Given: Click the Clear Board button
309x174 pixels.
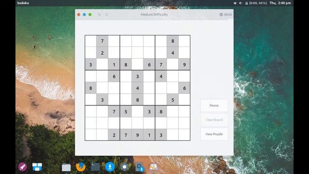Looking at the screenshot, I should (214, 120).
